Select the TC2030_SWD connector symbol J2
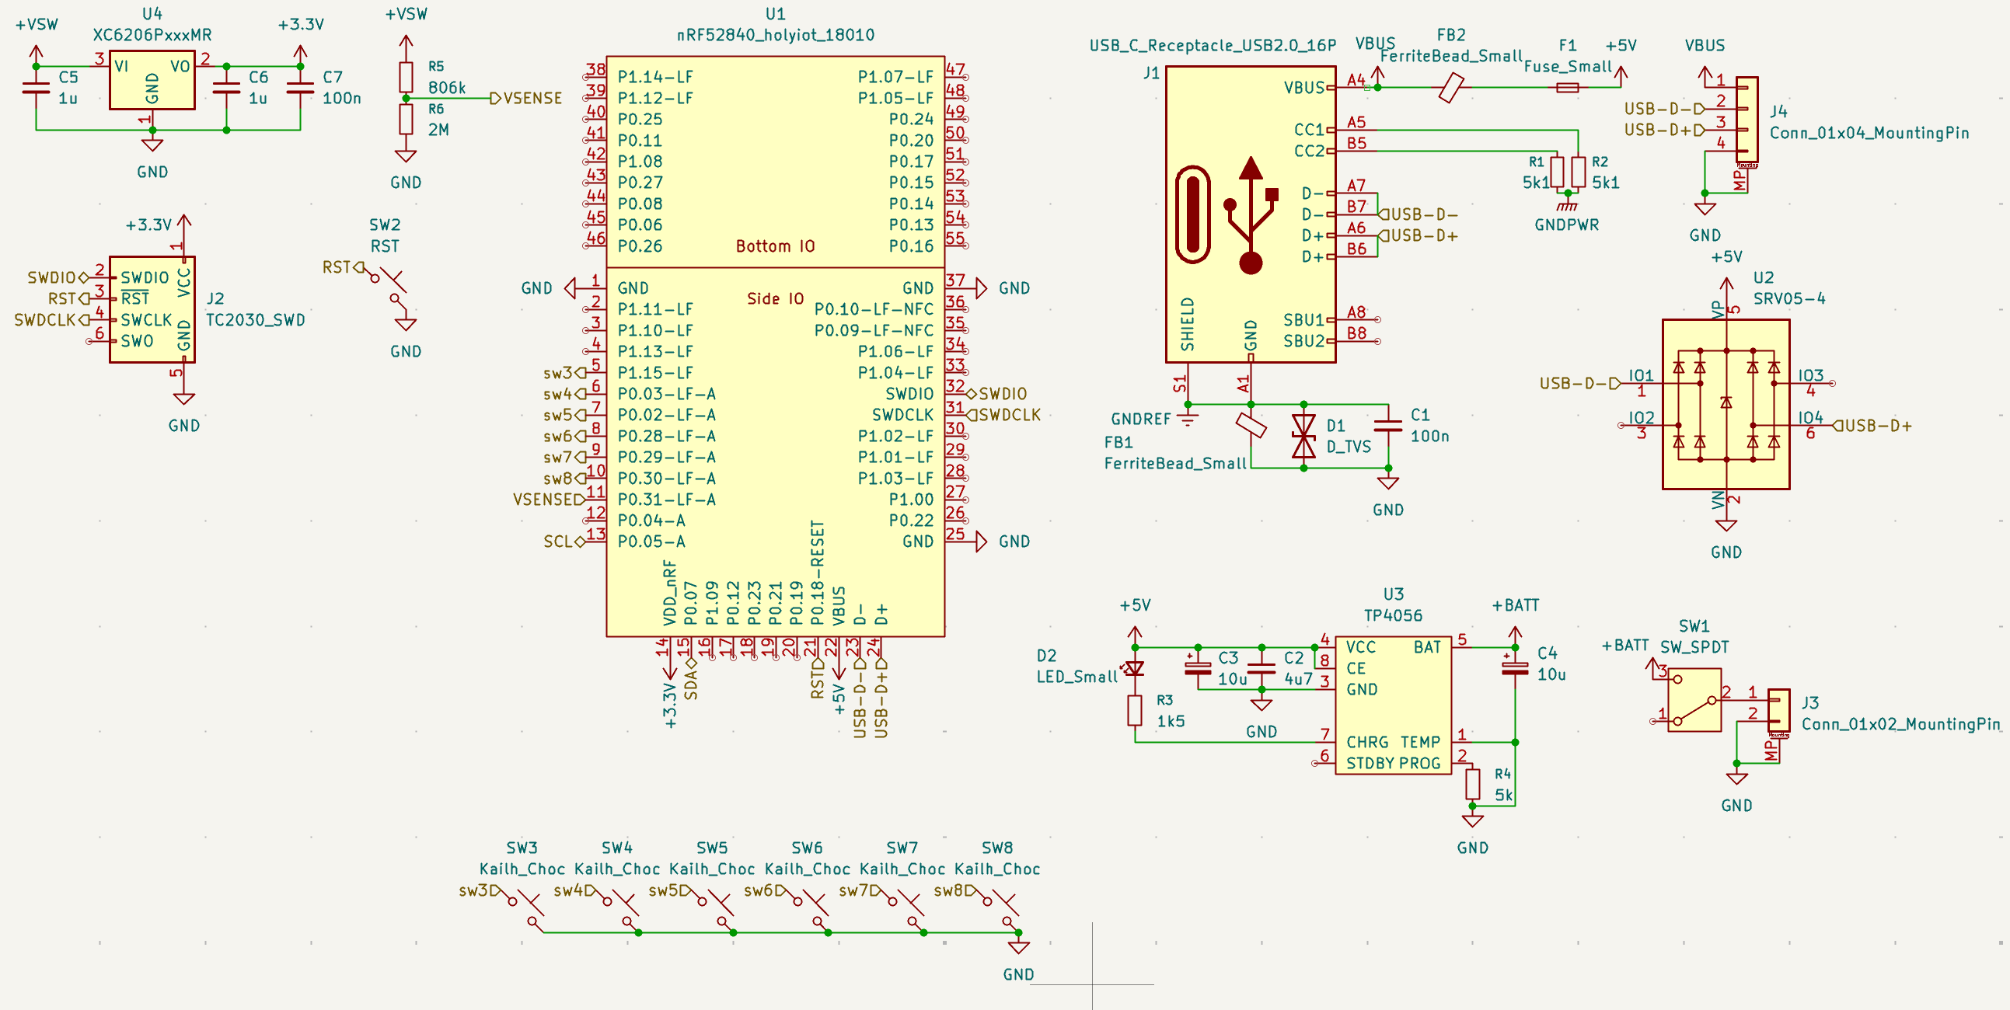 [152, 310]
